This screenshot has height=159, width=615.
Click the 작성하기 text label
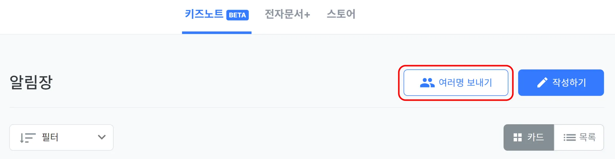click(x=569, y=82)
